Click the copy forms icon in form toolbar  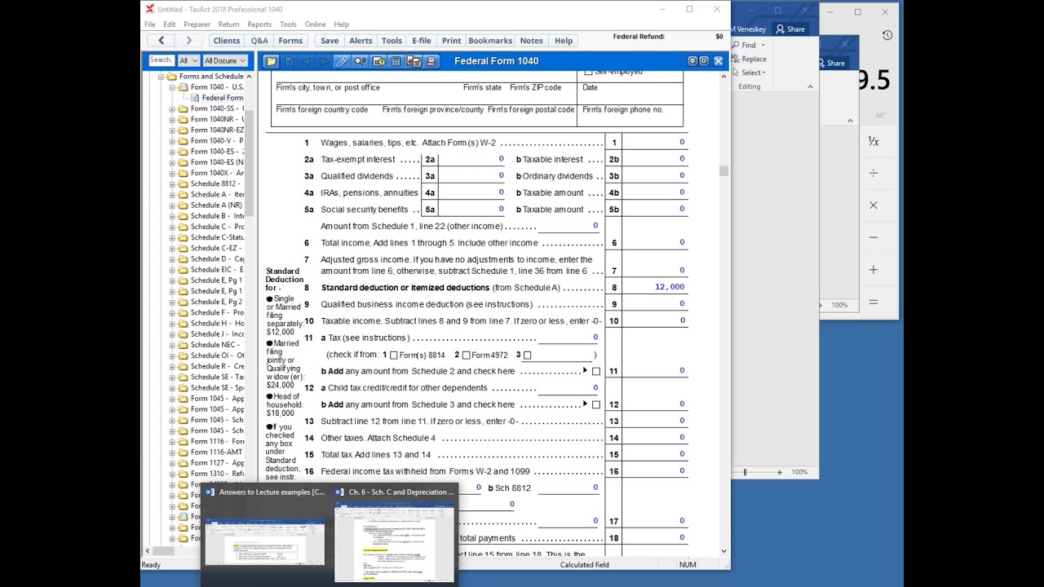coord(414,61)
